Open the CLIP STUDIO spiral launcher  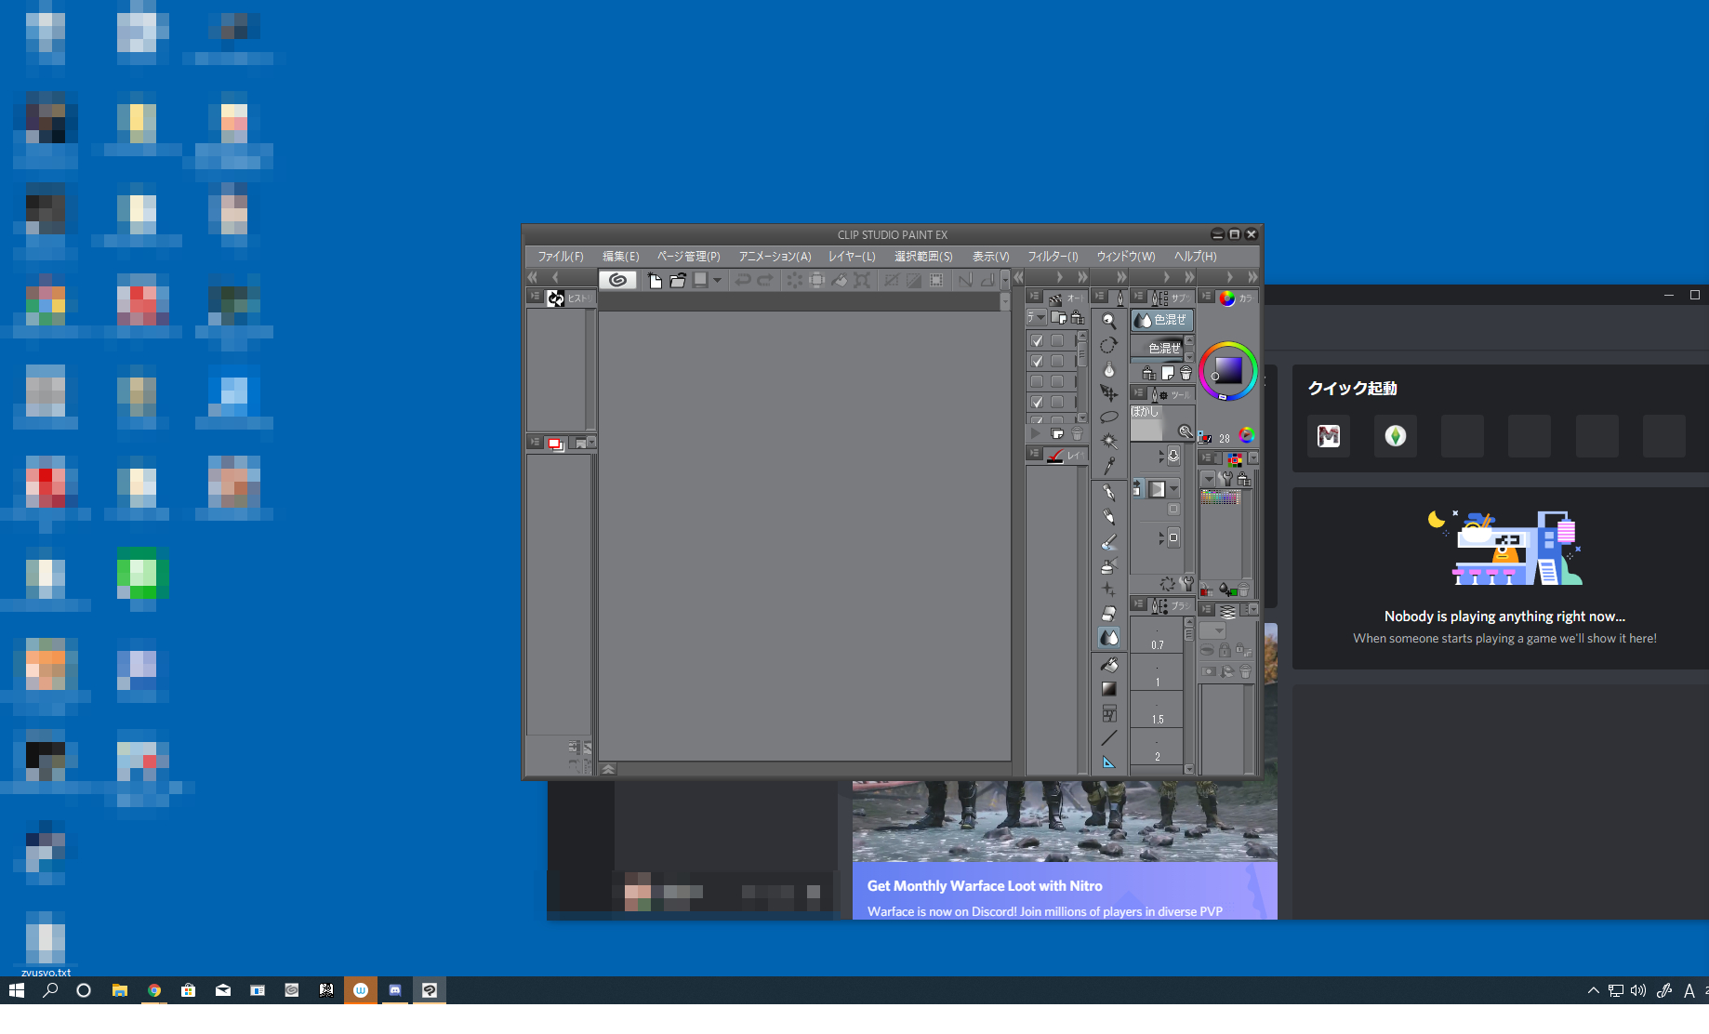(617, 280)
